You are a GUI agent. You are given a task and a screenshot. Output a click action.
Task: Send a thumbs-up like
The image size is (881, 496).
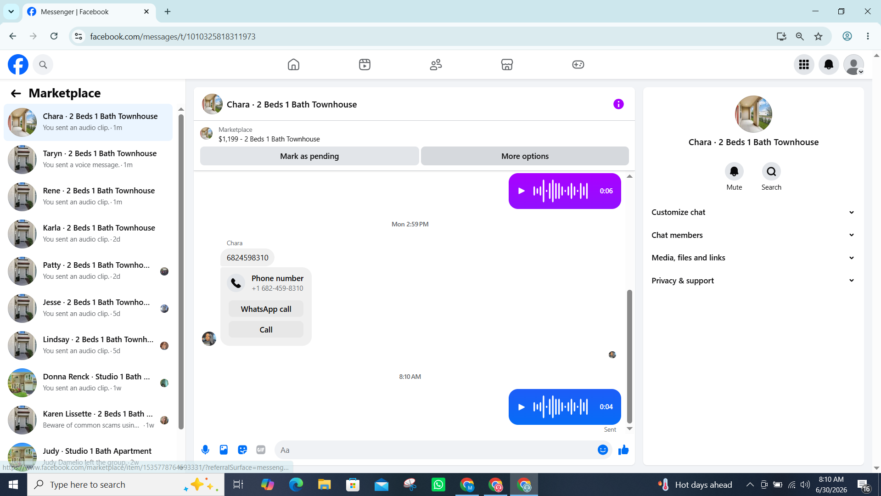[x=623, y=450]
